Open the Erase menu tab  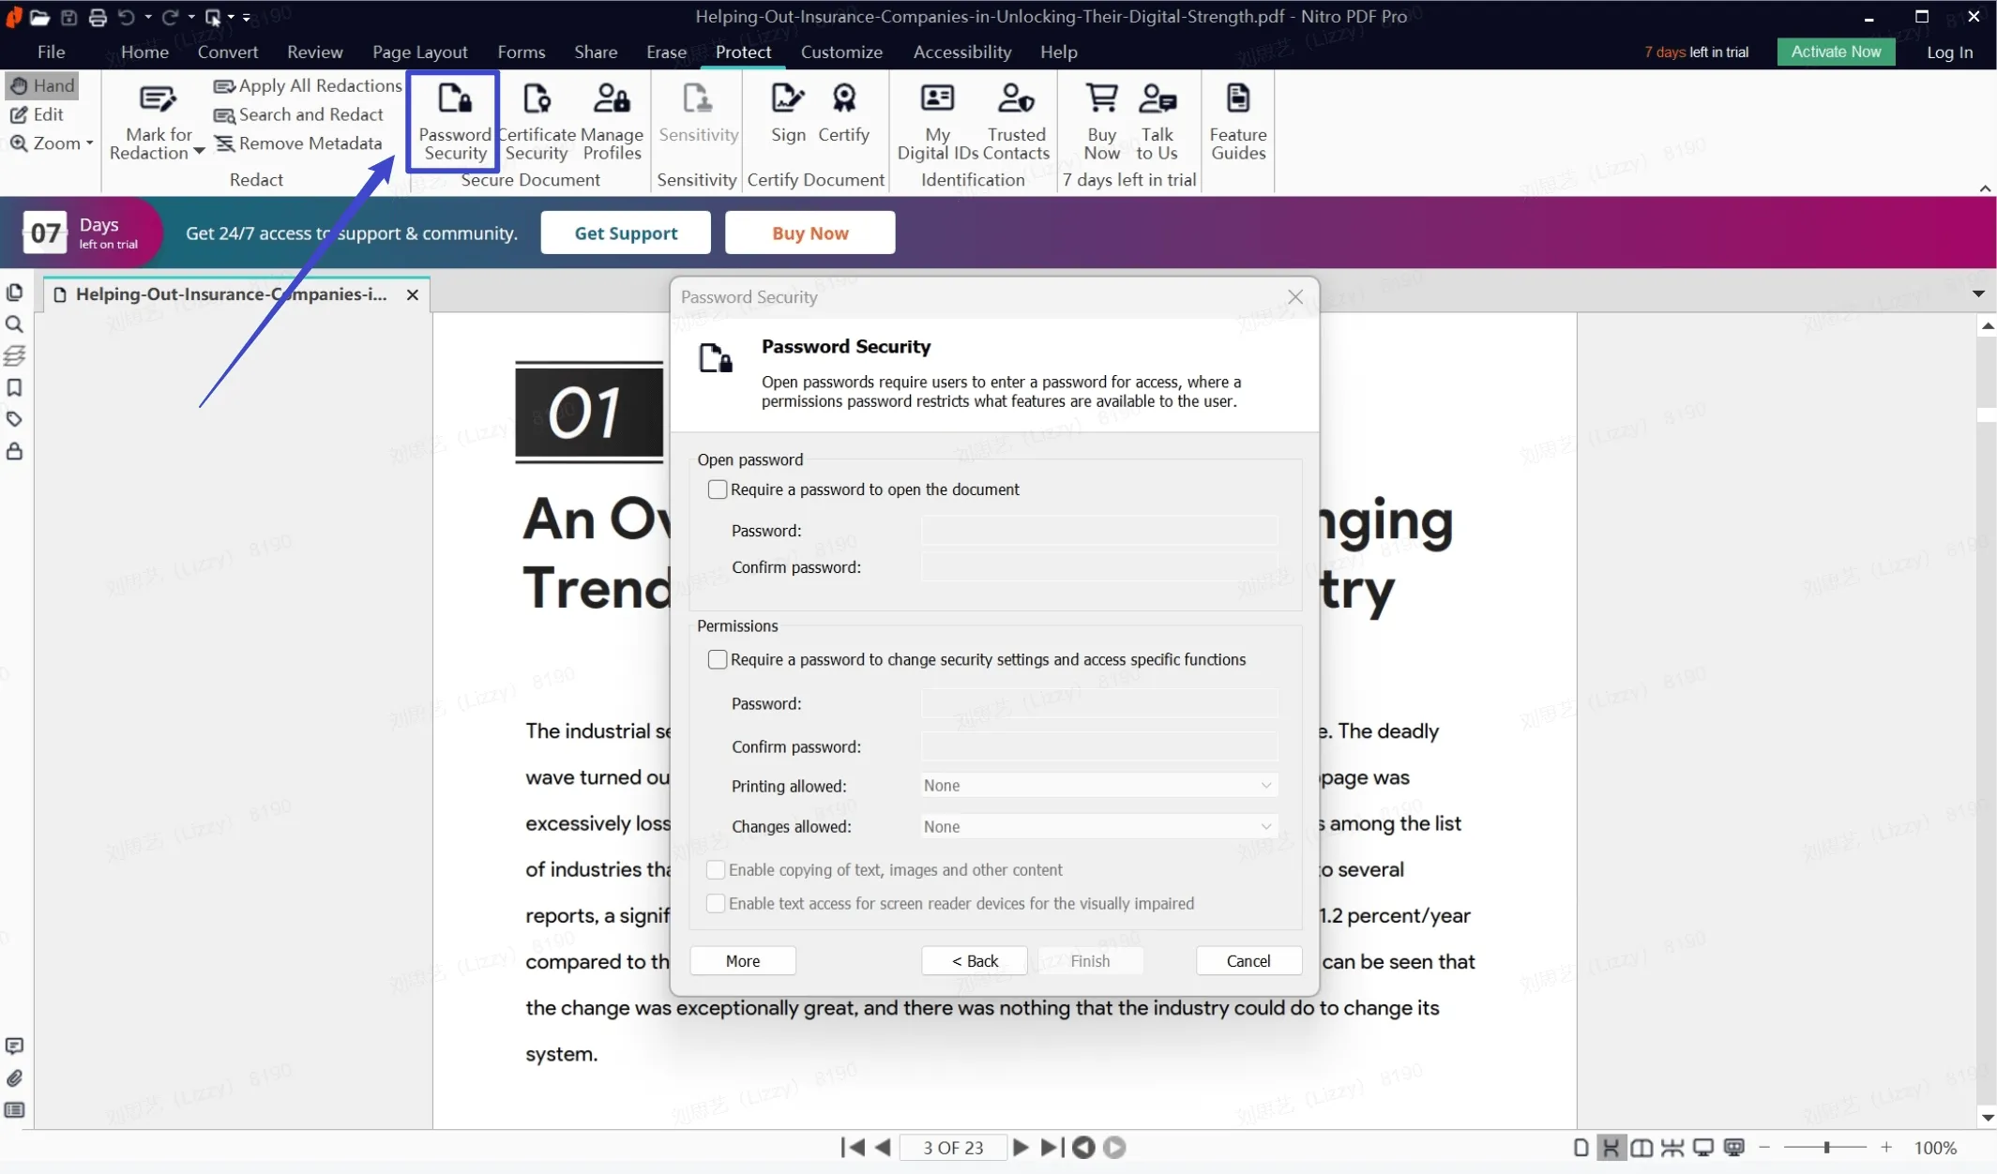pyautogui.click(x=665, y=52)
